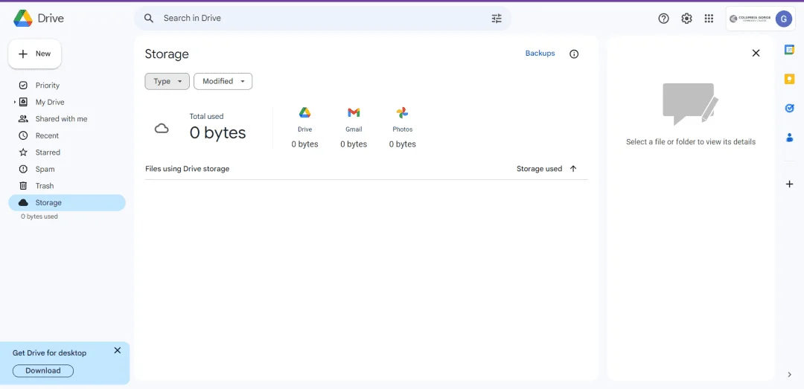Viewport: 804px width, 389px height.
Task: Click the Download button for Drive desktop
Action: [x=43, y=370]
